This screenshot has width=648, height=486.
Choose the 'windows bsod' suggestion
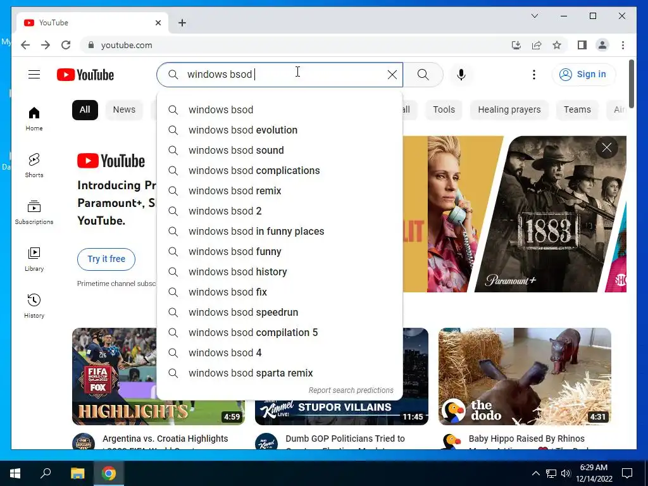(280, 109)
